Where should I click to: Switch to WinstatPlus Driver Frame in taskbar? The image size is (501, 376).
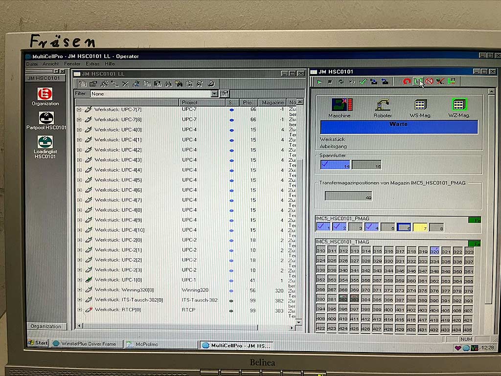tap(87, 344)
